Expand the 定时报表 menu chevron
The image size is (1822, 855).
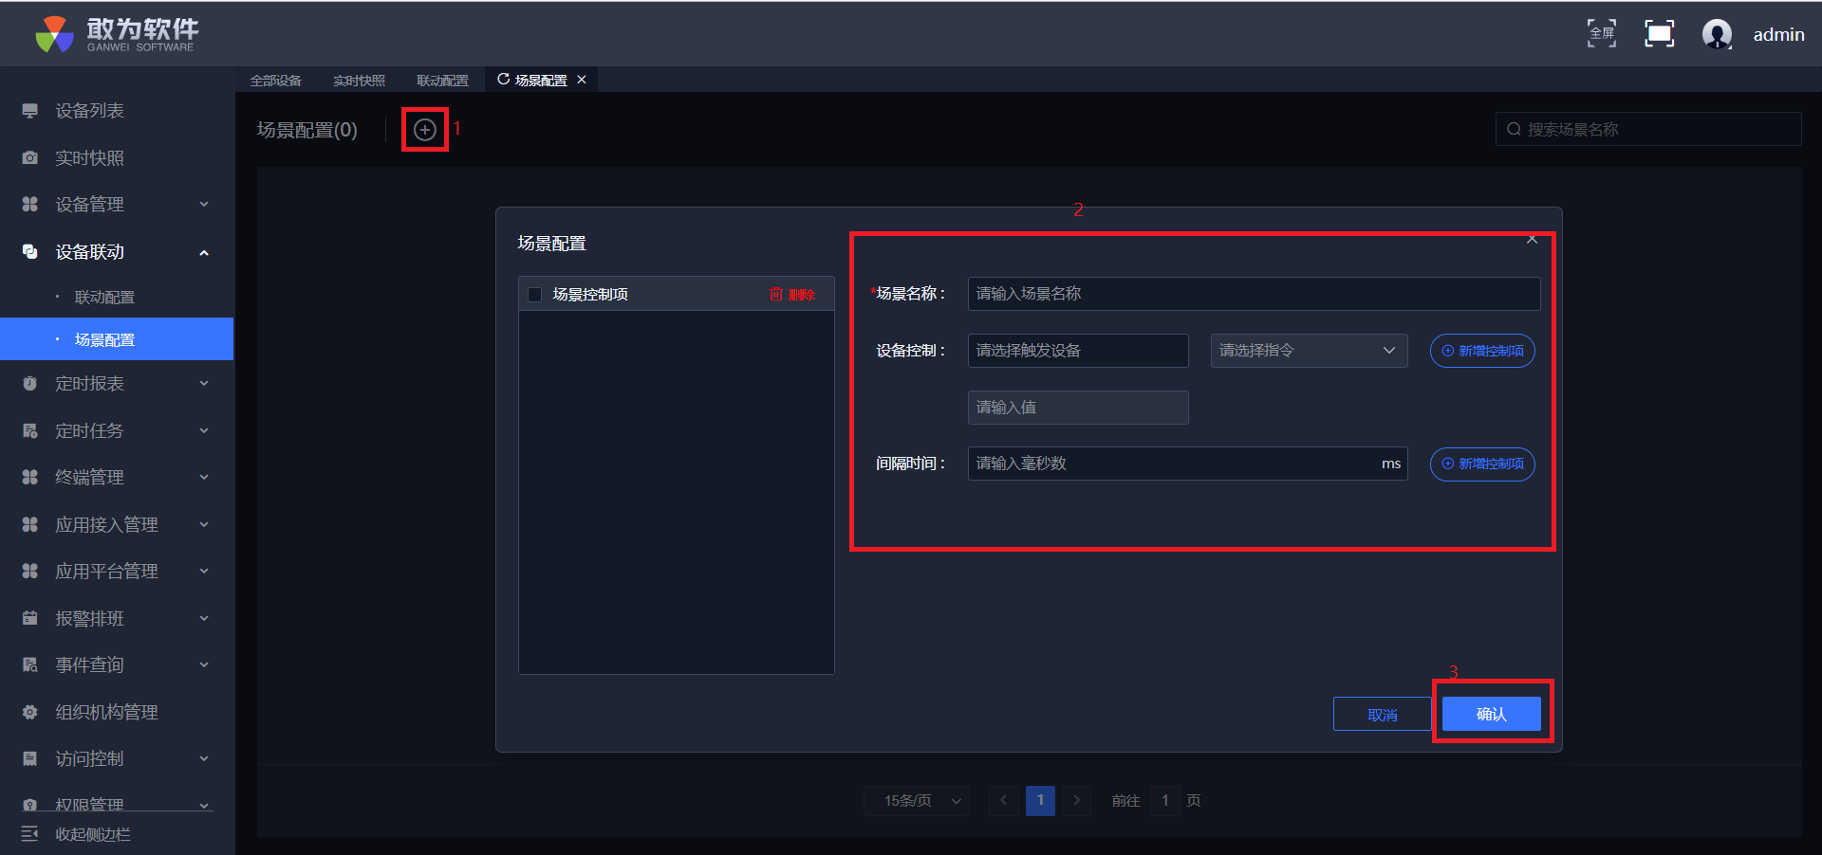click(204, 384)
